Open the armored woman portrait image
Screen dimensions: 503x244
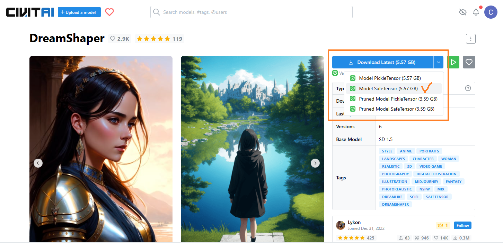point(101,149)
